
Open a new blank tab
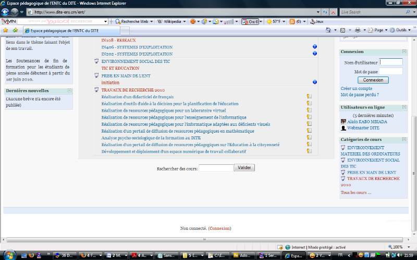[125, 31]
